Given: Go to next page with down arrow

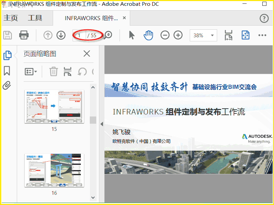Looking at the screenshot, I should pyautogui.click(x=61, y=35).
